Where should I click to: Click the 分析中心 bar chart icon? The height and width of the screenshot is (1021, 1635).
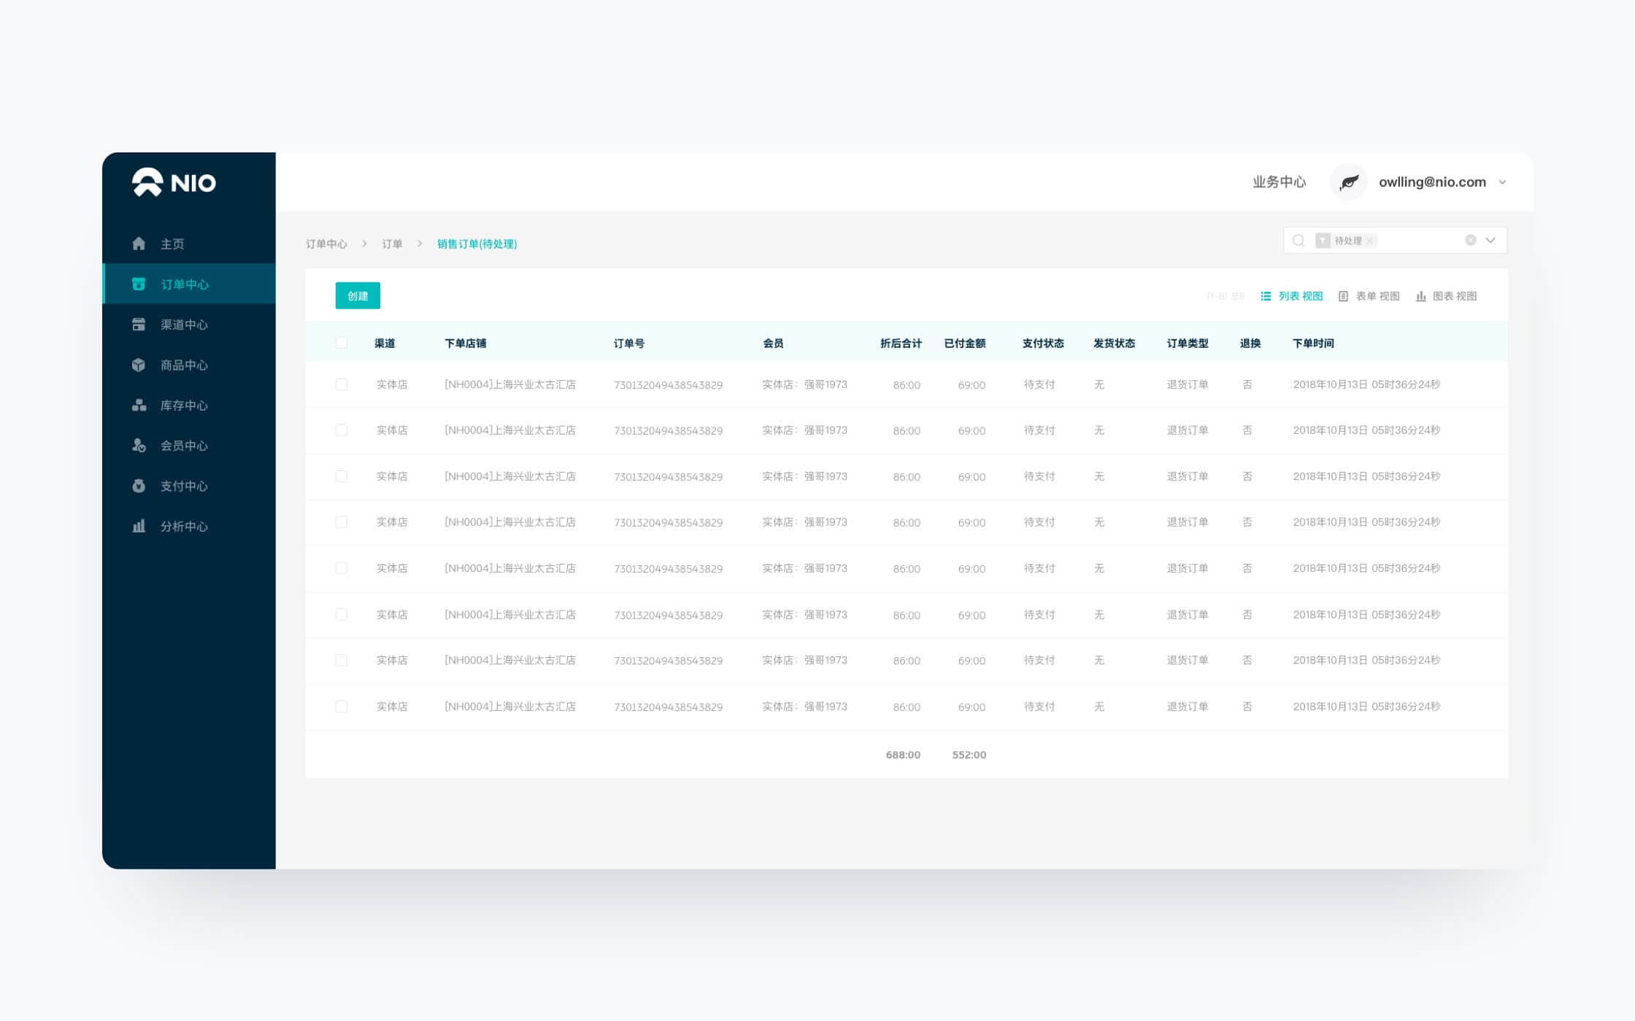click(139, 526)
